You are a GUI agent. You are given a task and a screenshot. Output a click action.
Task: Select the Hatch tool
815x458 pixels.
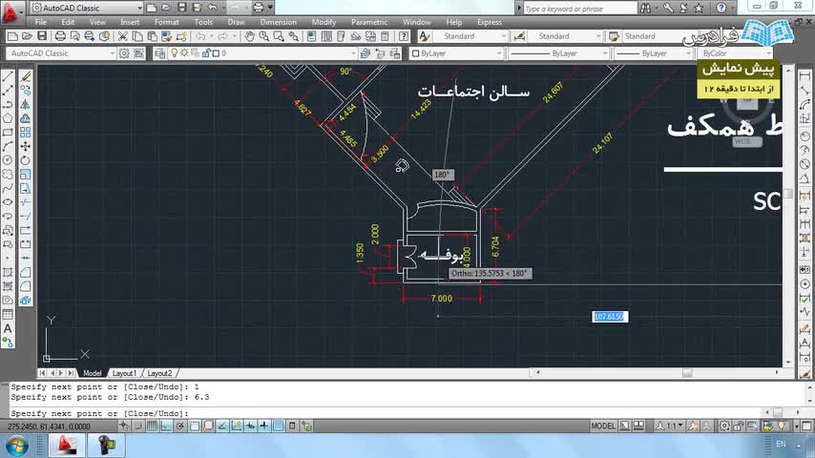point(8,272)
